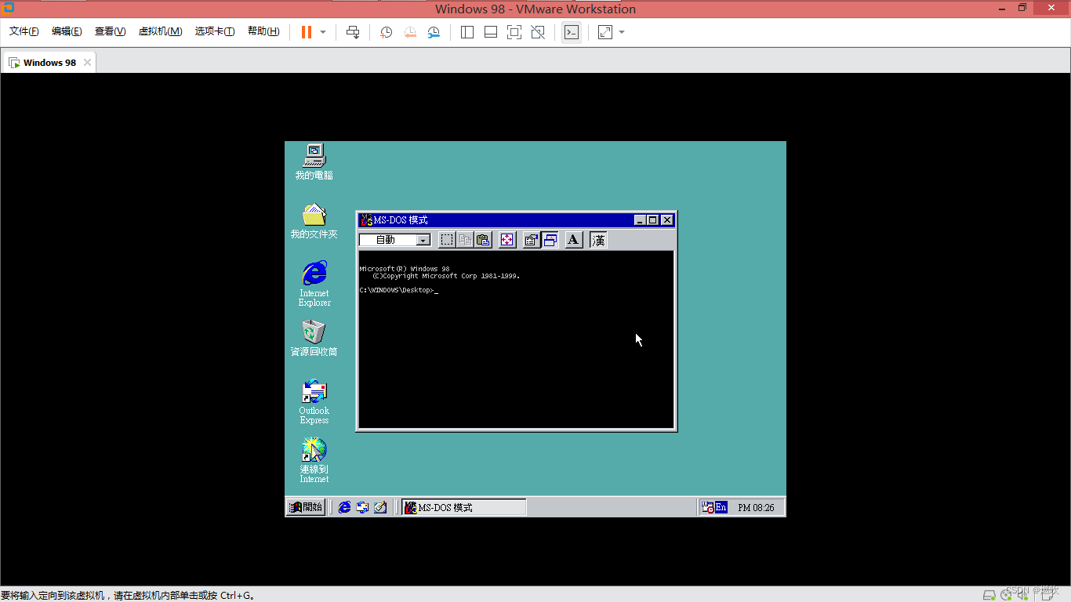Click the Copy icon in the MS-DOS toolbar
1071x602 pixels.
pos(465,240)
